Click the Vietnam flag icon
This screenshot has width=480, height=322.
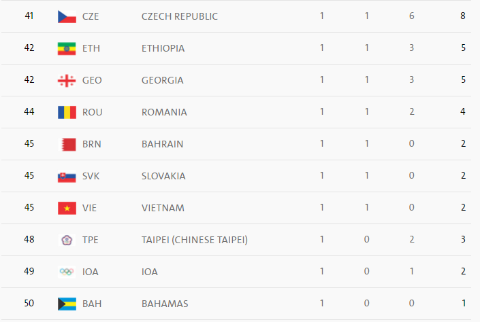pyautogui.click(x=67, y=208)
